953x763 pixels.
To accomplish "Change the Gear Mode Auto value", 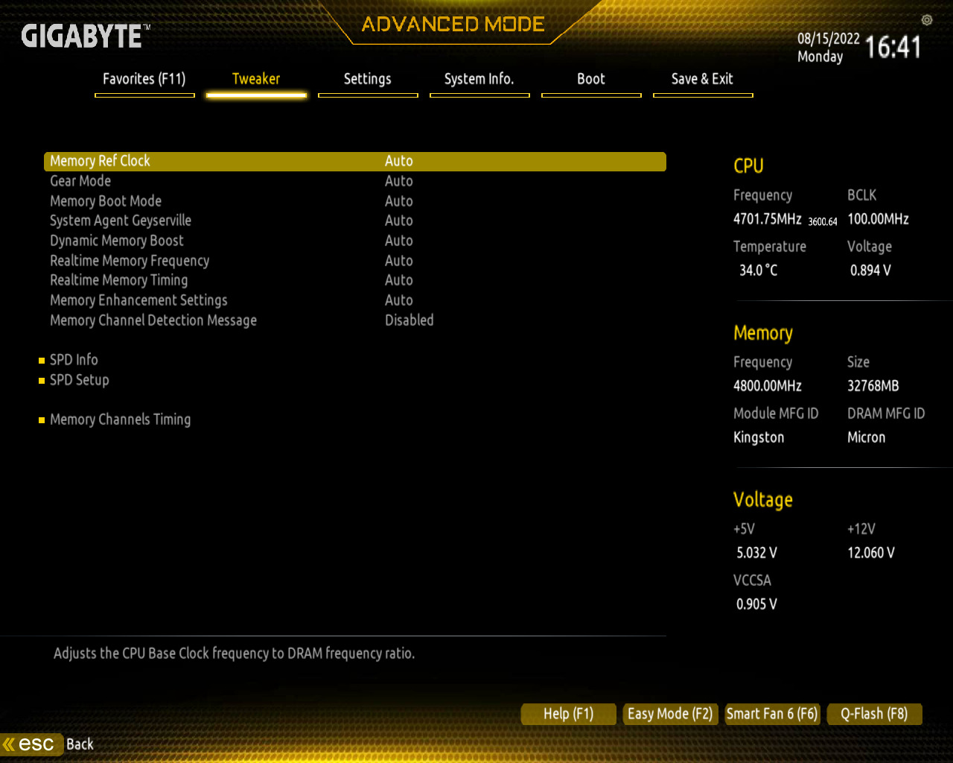I will pos(399,181).
